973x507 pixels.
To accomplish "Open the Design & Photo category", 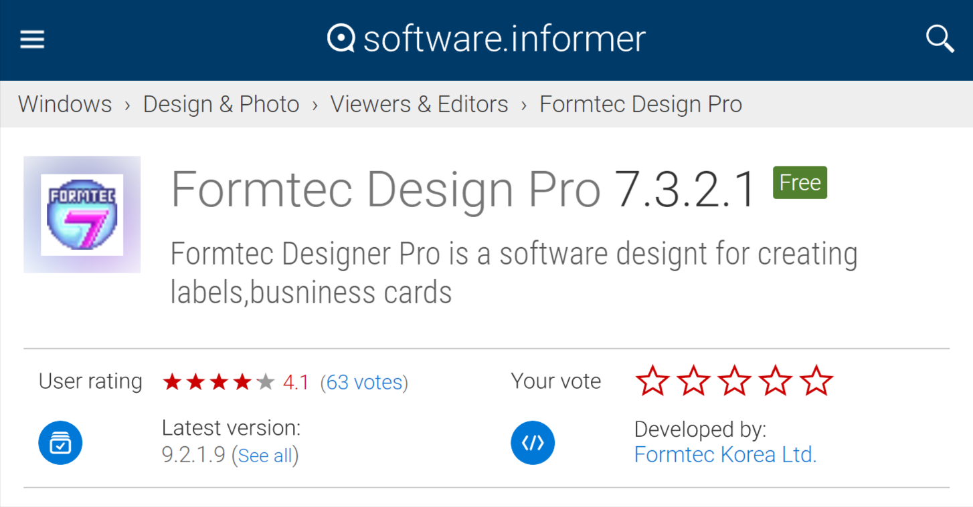I will click(x=221, y=104).
